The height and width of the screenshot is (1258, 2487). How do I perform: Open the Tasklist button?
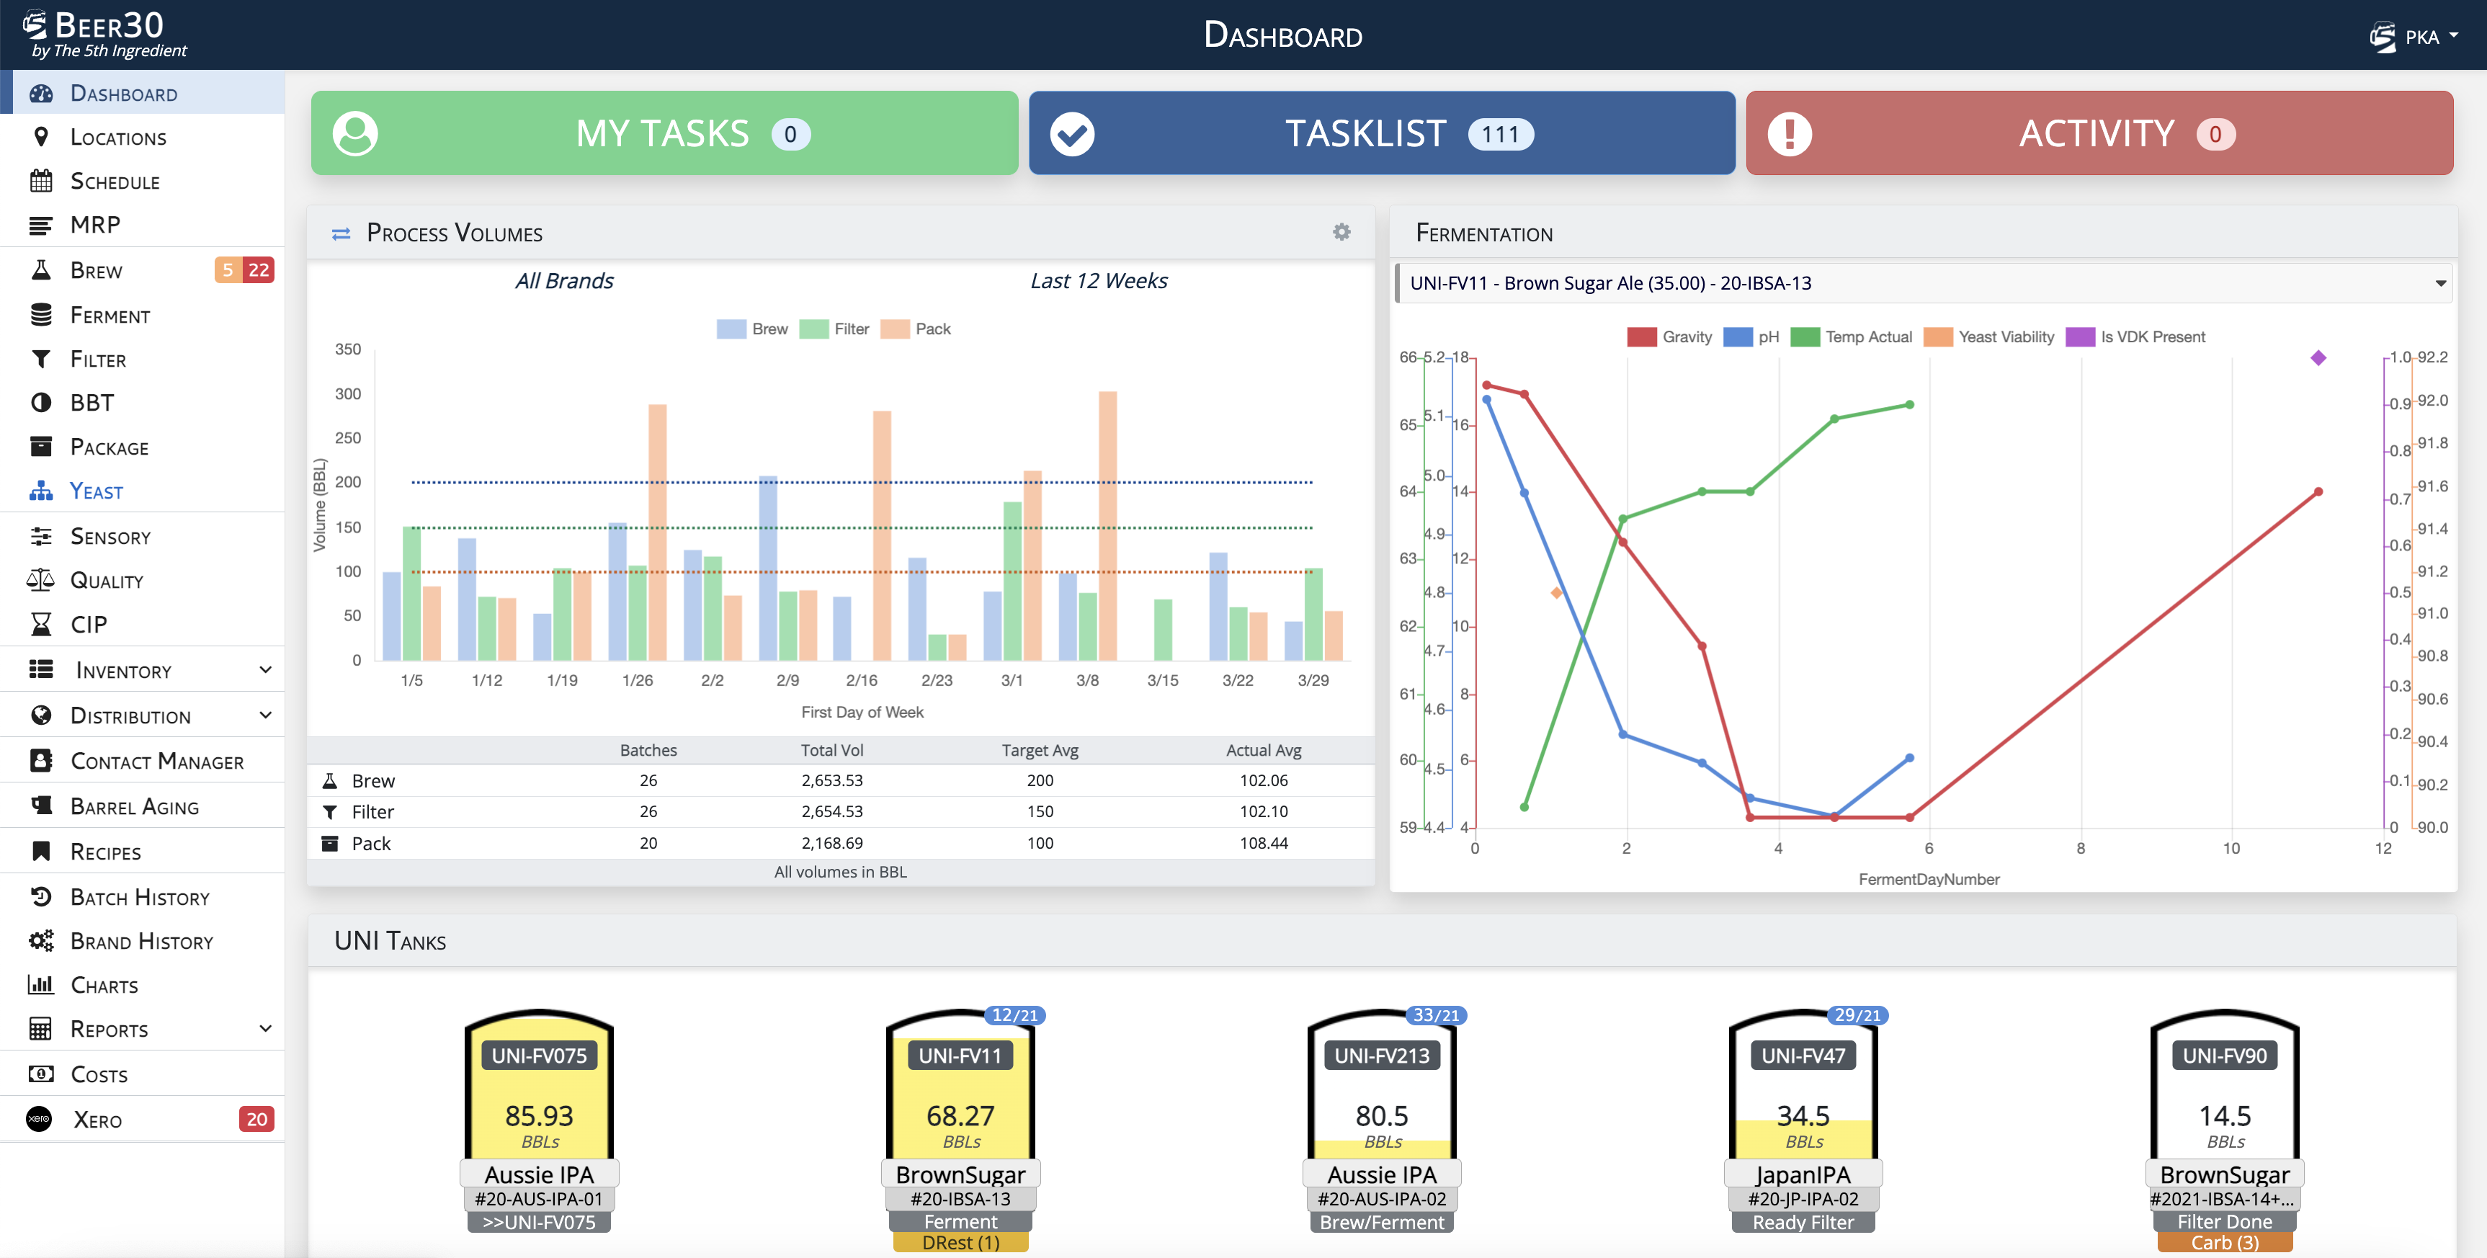tap(1382, 133)
